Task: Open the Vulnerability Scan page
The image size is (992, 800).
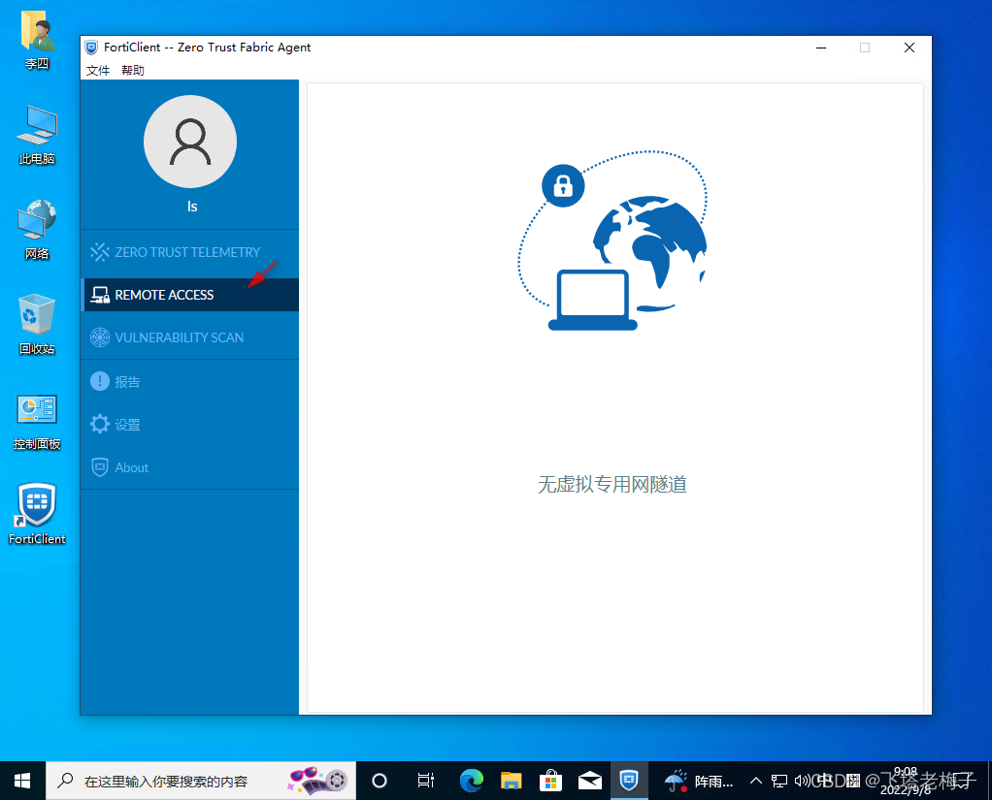Action: click(x=190, y=337)
